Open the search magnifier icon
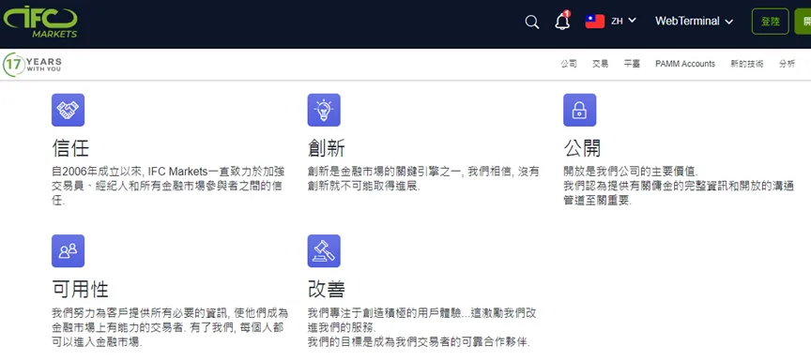Screen dimensions: 811x361 point(531,22)
